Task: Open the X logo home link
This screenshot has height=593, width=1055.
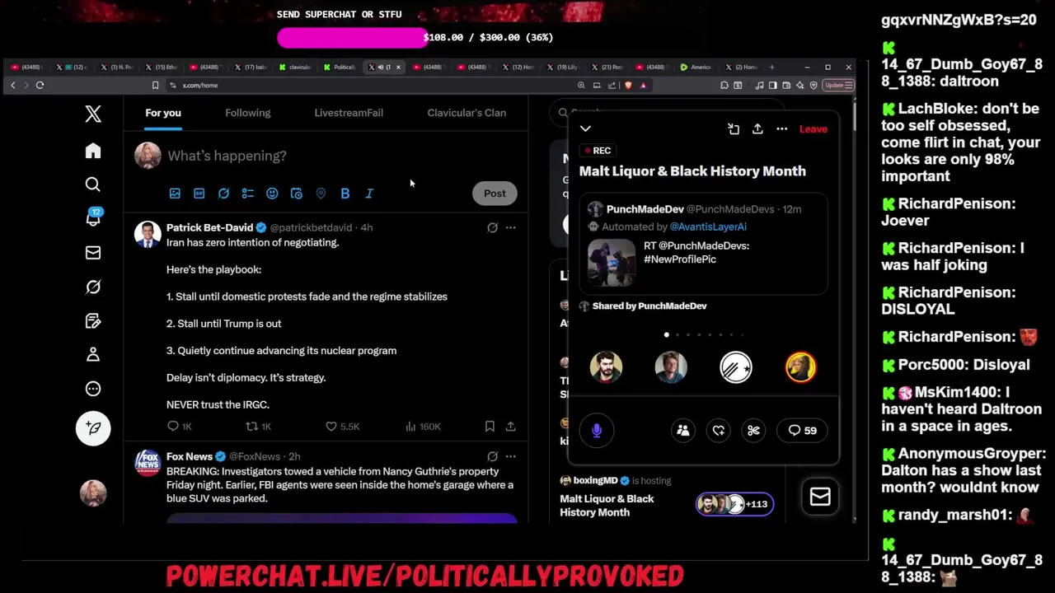Action: (x=93, y=114)
